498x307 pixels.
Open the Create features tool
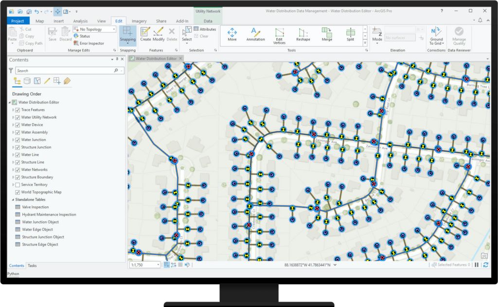click(145, 35)
